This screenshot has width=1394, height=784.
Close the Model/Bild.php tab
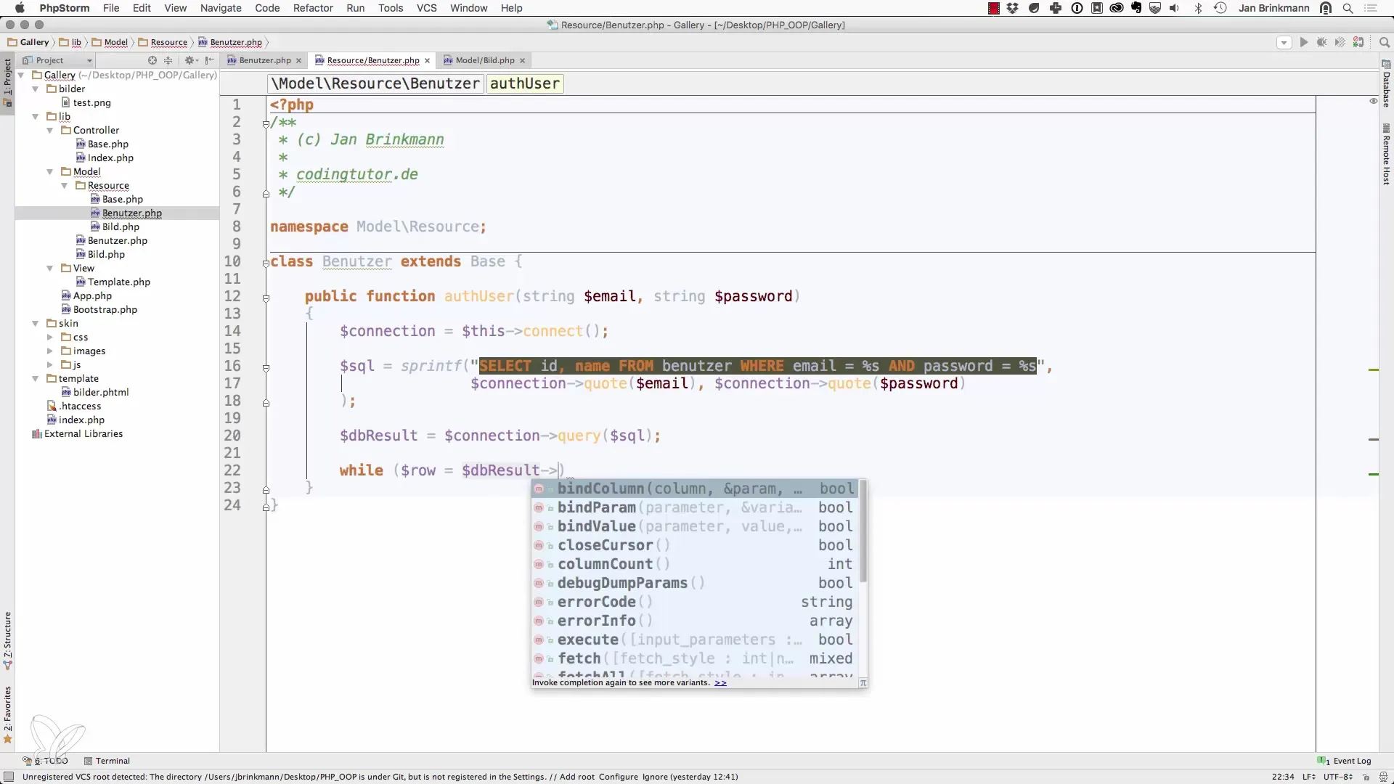point(522,60)
